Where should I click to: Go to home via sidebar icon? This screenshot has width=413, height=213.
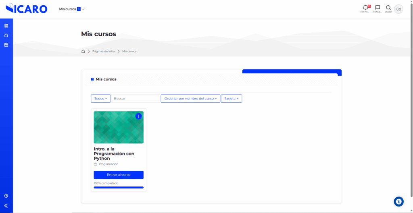tap(6, 35)
